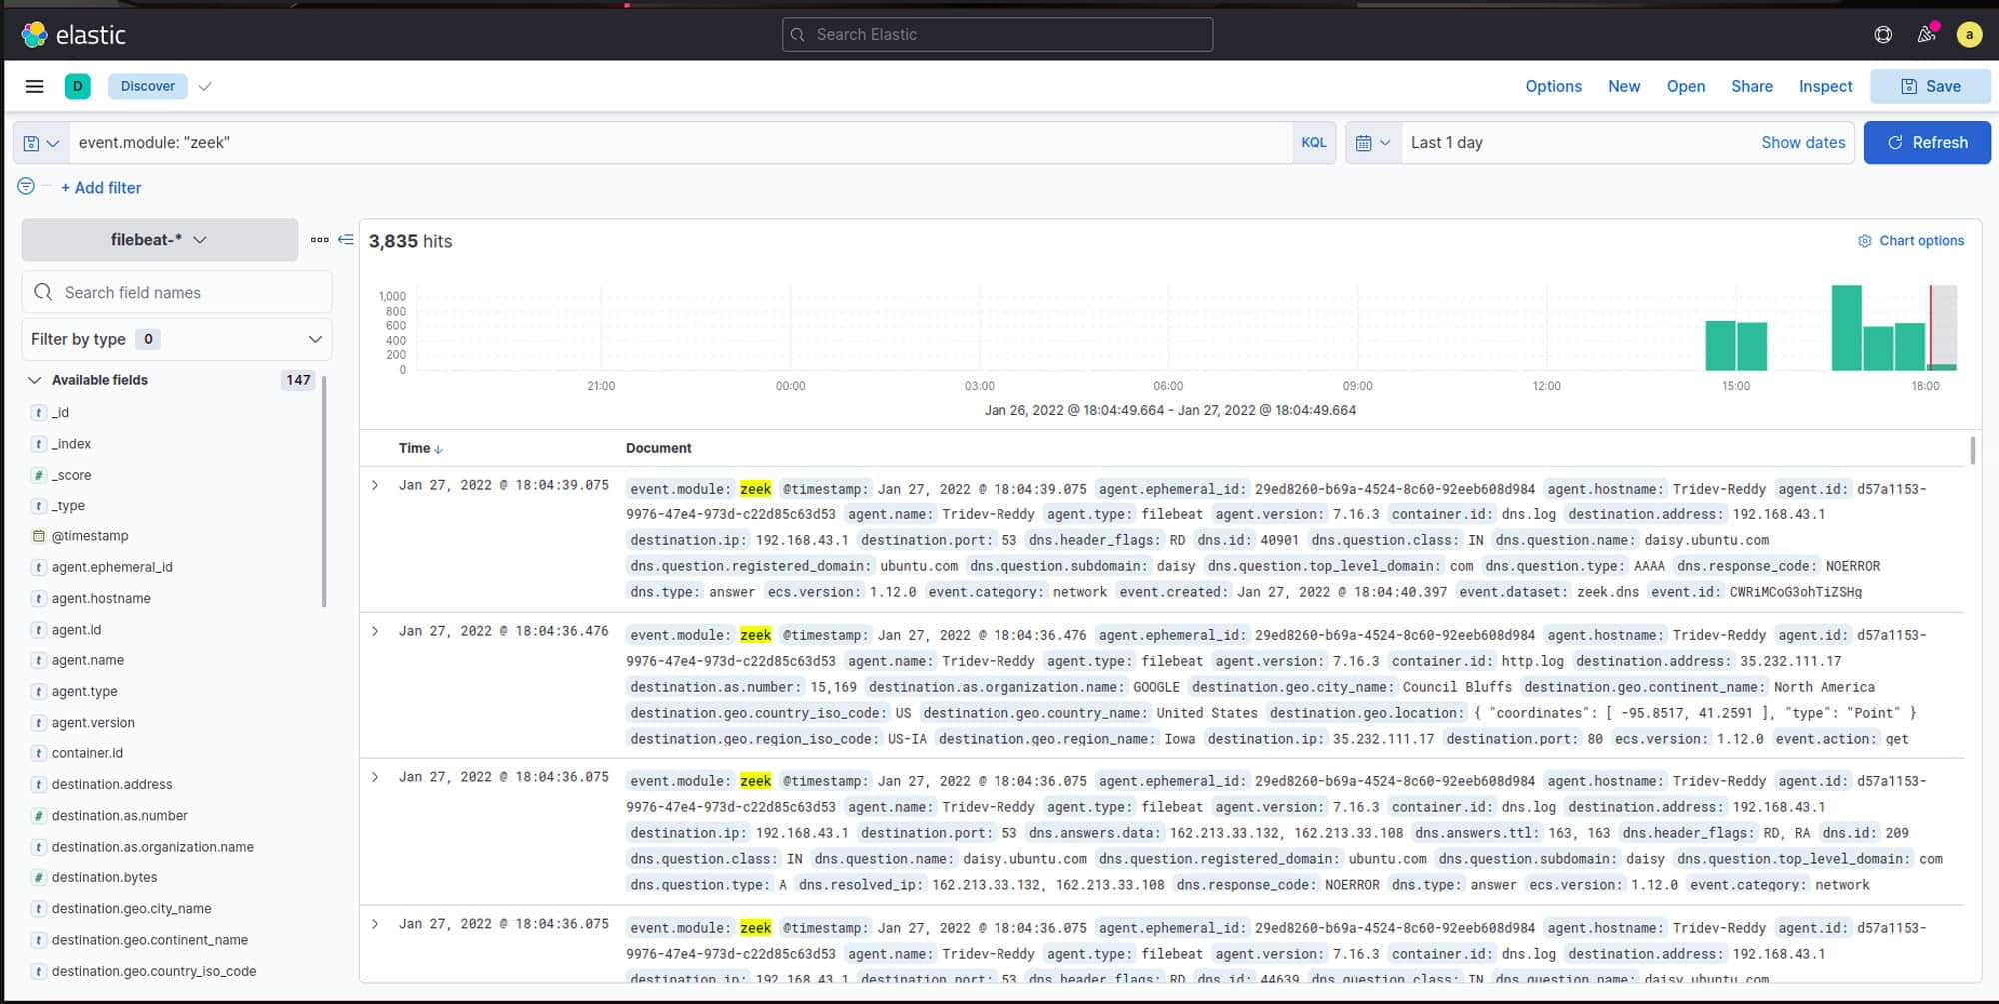This screenshot has width=1999, height=1004.
Task: Open the calendar quick date menu
Action: pyautogui.click(x=1373, y=143)
